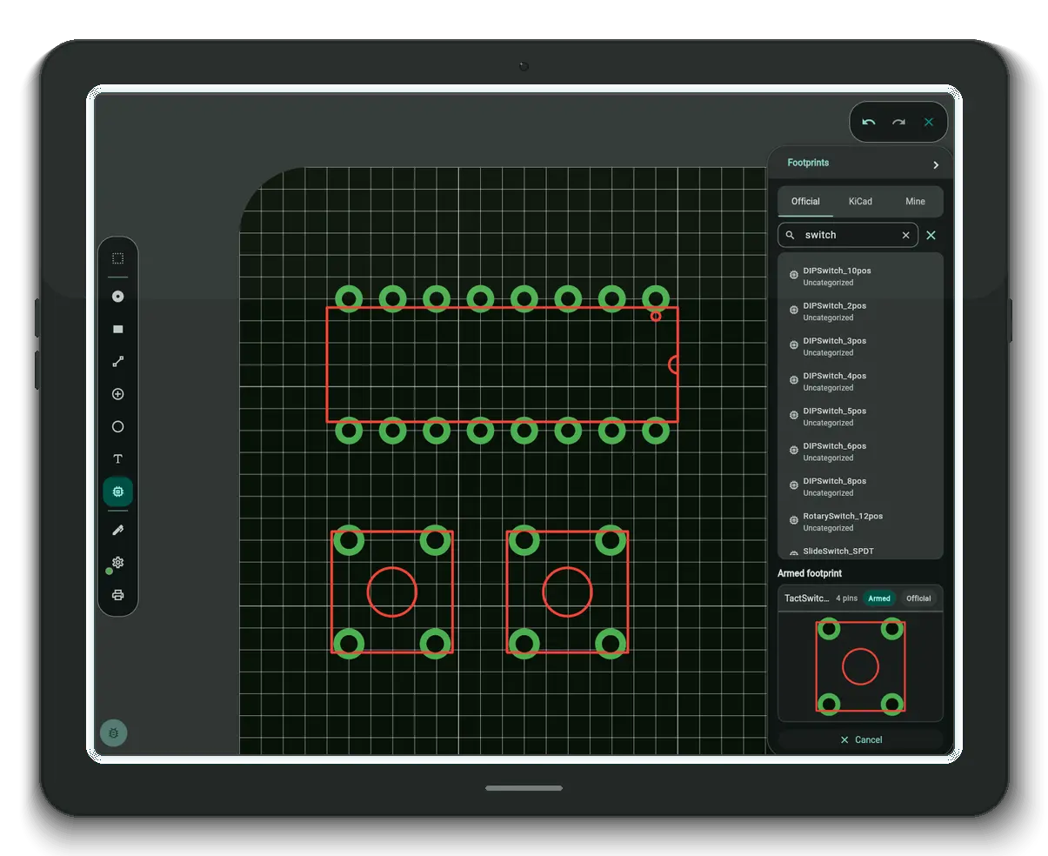Open the settings gear in toolbar
This screenshot has width=1048, height=856.
pos(118,563)
